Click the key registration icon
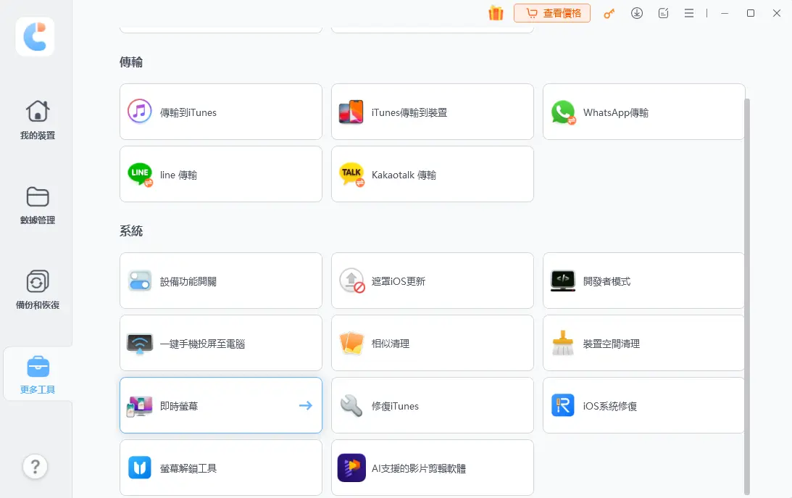Image resolution: width=792 pixels, height=498 pixels. (x=609, y=14)
